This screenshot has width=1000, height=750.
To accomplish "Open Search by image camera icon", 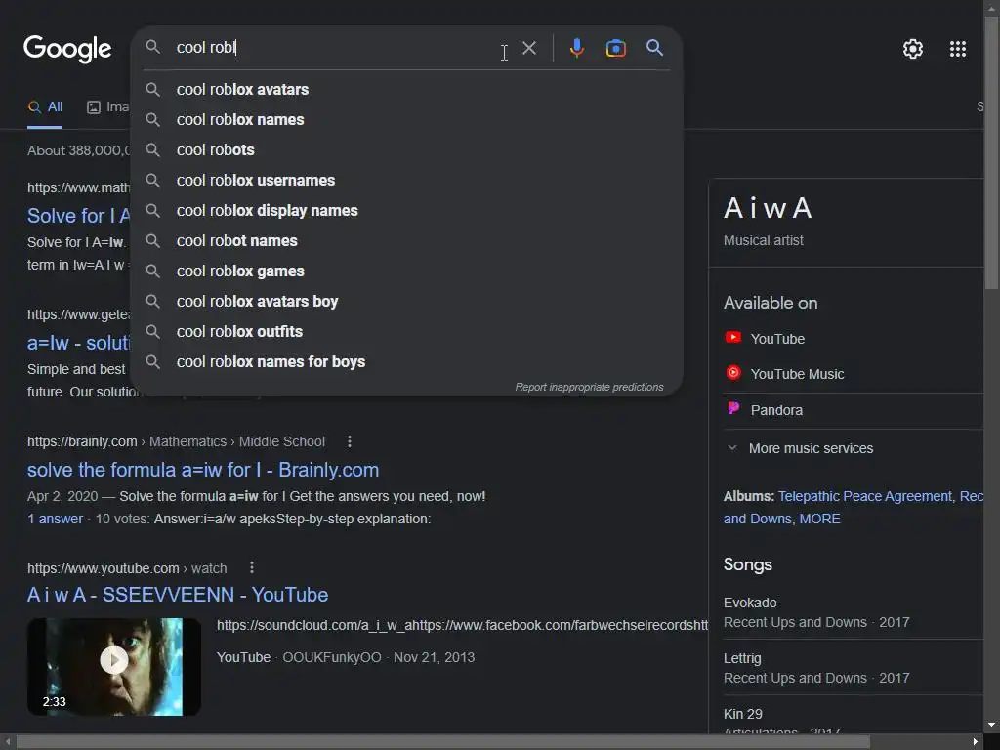I will click(x=616, y=49).
